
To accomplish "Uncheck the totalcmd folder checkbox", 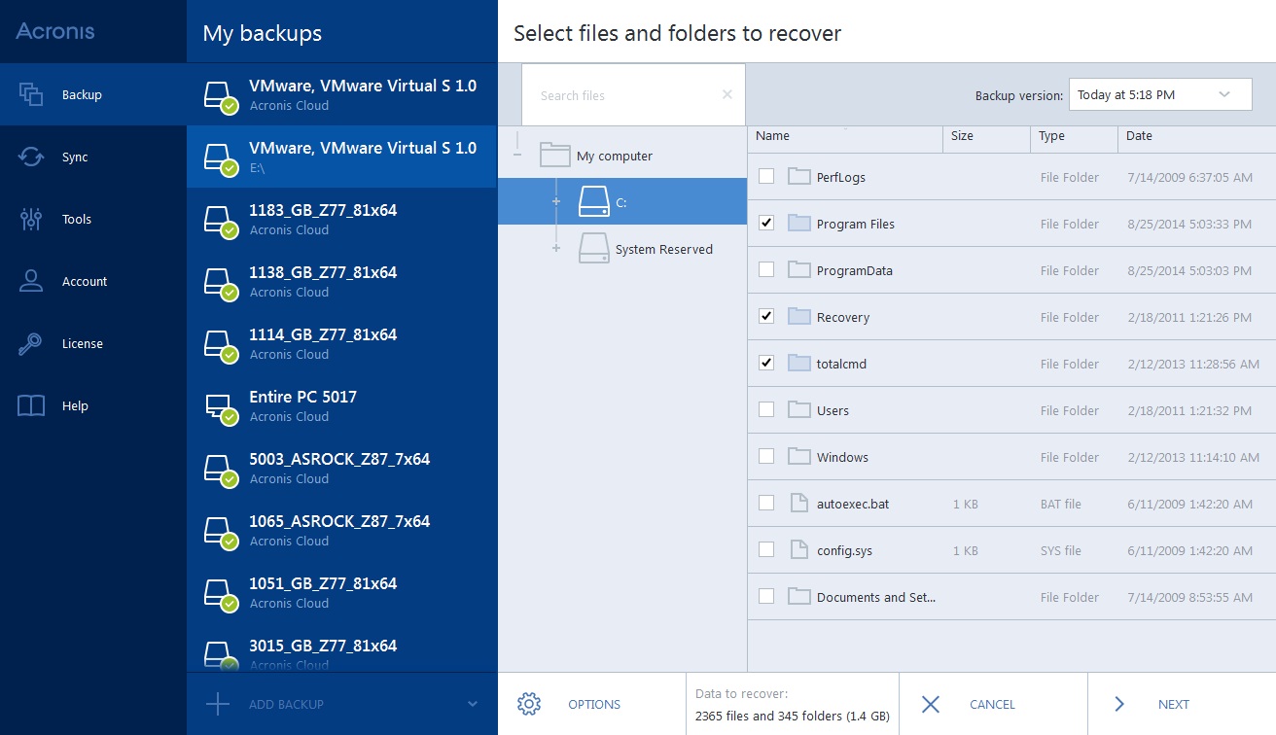I will coord(766,363).
